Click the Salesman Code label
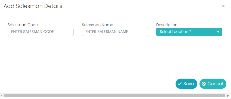231x99 pixels. pyautogui.click(x=23, y=25)
